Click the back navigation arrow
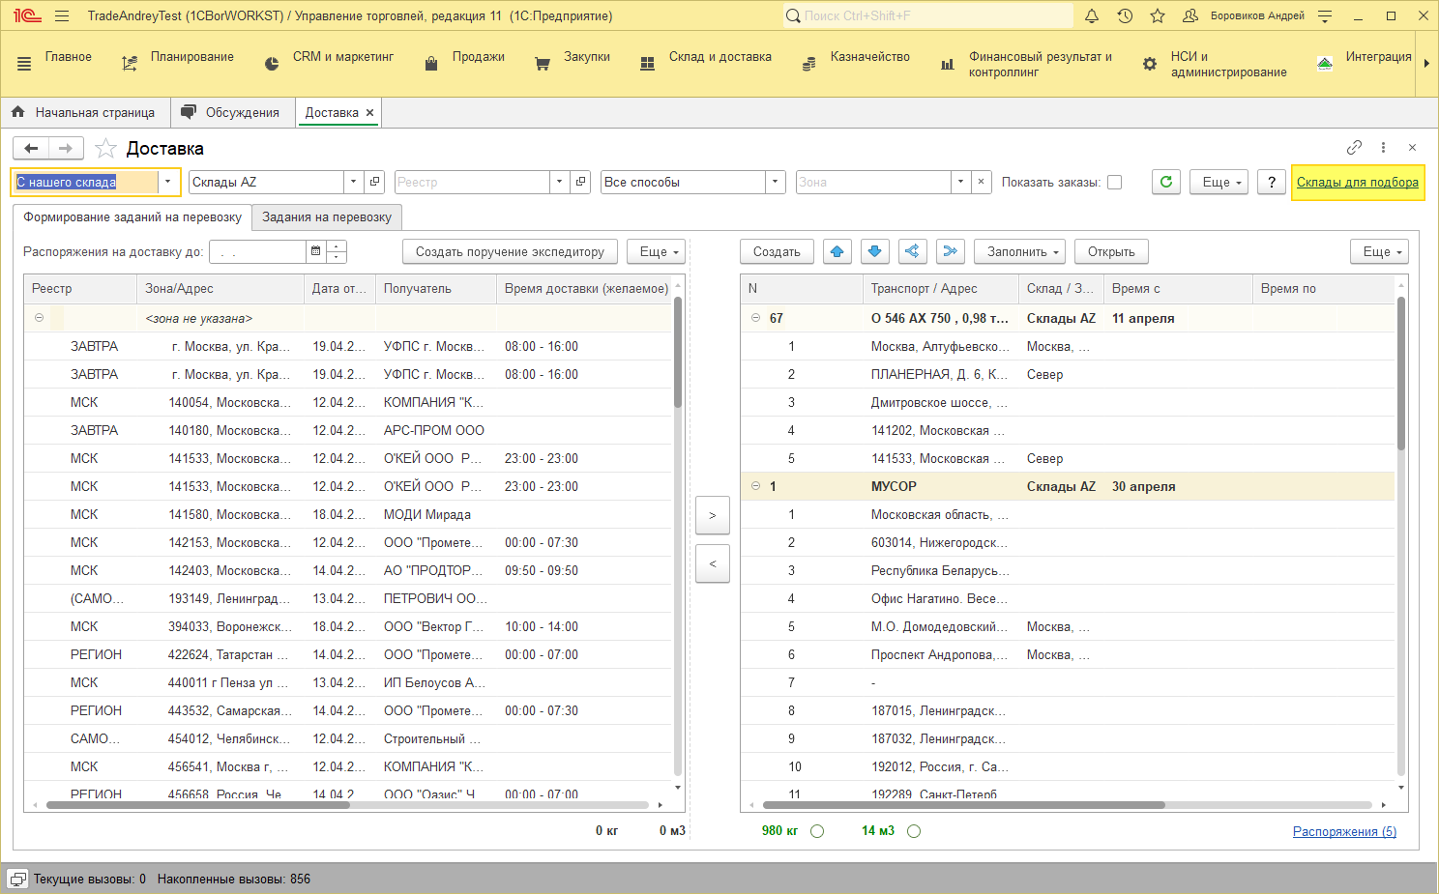Viewport: 1439px width, 894px height. [31, 148]
